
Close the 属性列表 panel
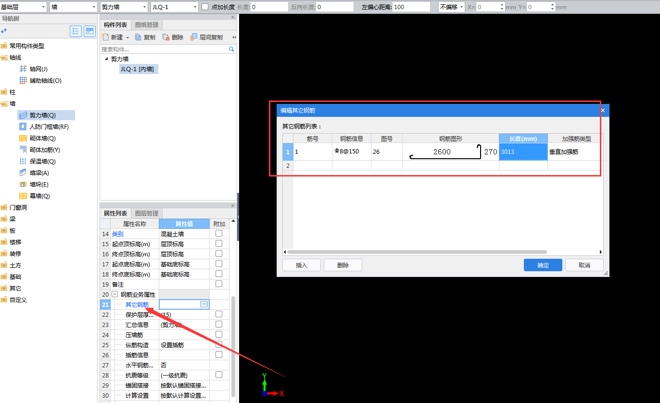pos(233,206)
